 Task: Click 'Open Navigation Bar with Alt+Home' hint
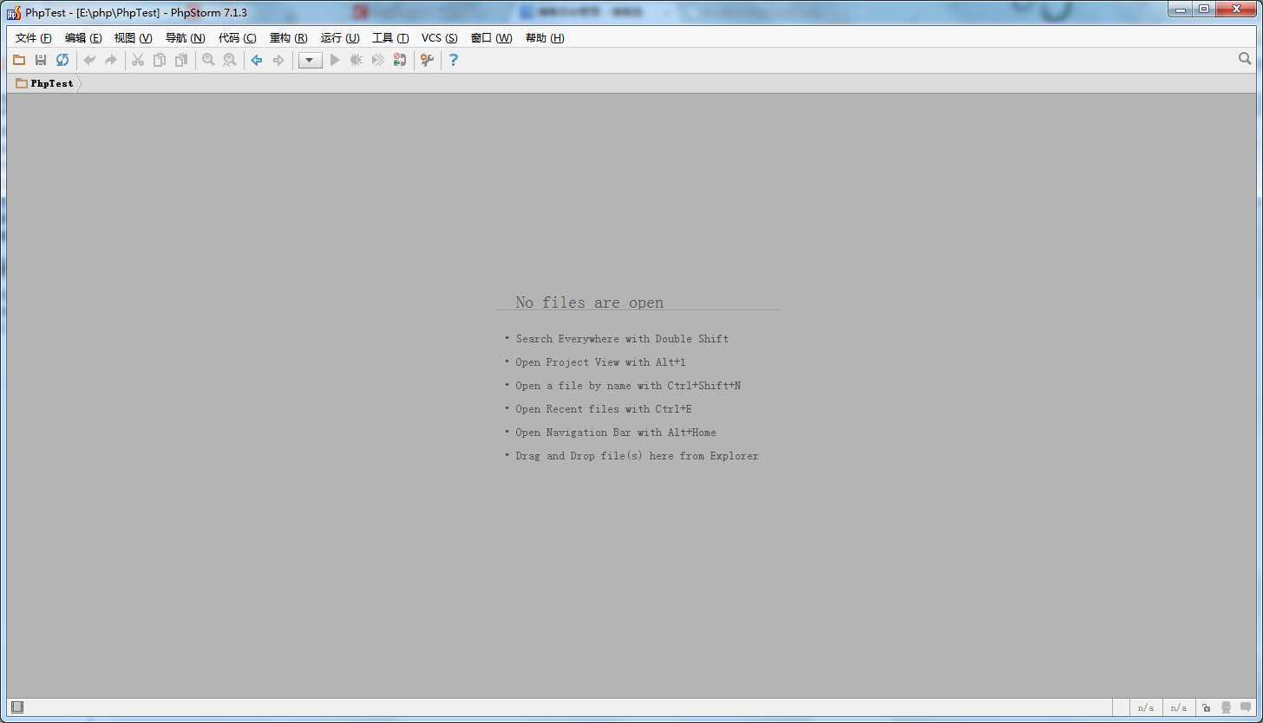(616, 433)
